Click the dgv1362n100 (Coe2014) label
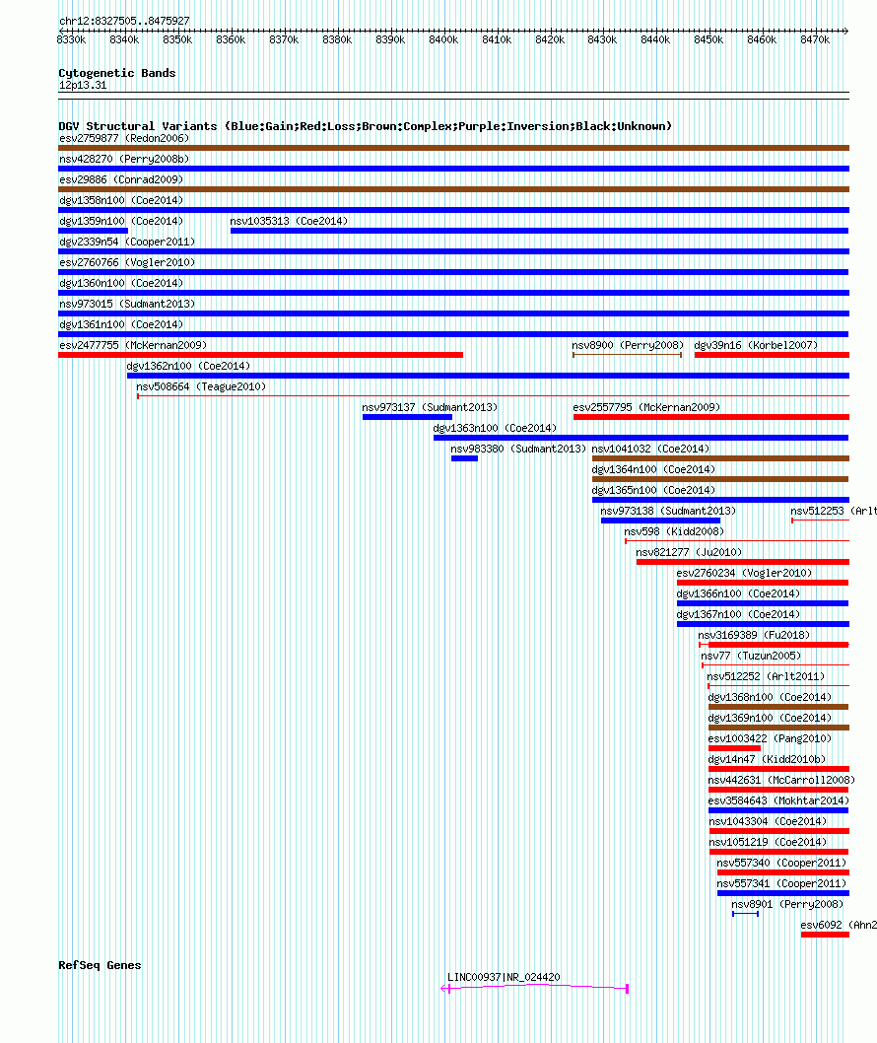 (189, 366)
